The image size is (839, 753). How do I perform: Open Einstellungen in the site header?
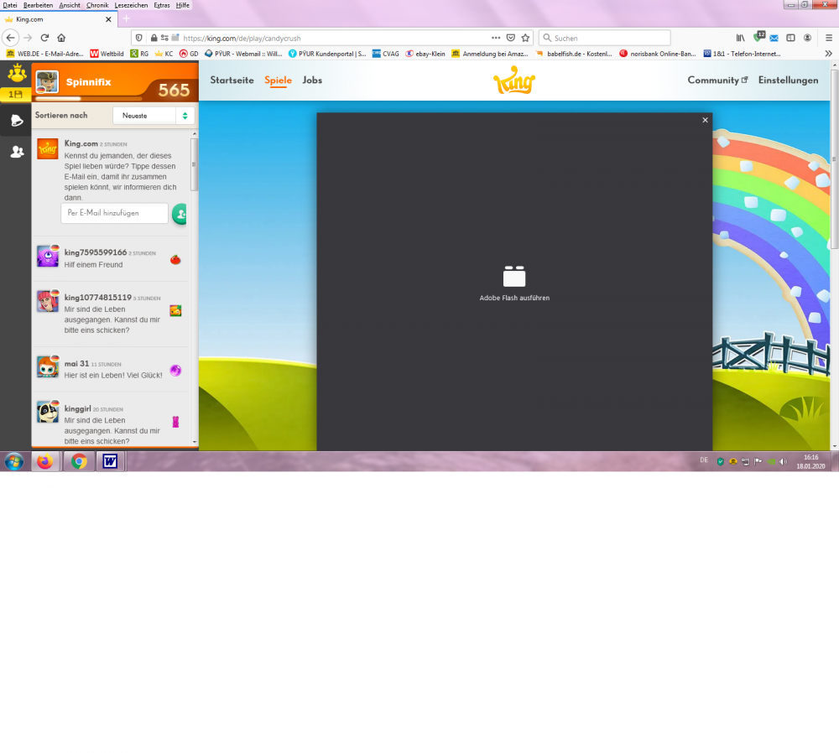788,80
